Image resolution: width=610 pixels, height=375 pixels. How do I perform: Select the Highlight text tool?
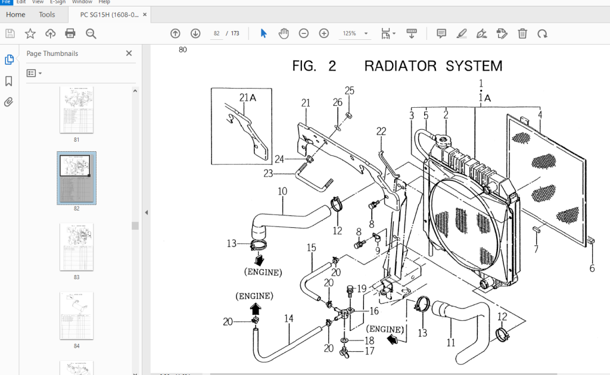462,33
